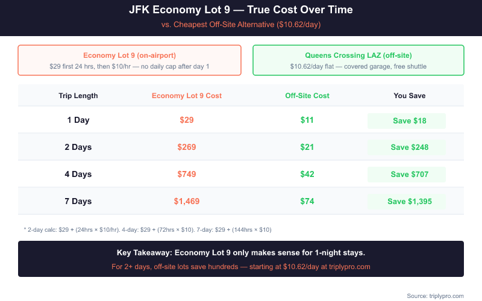The height and width of the screenshot is (301, 482).
Task: Click the "7 Days" row label
Action: coord(78,202)
